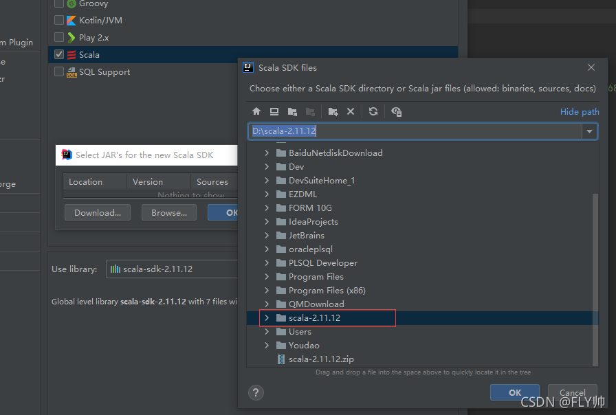Expand the scala-2.11.12 folder
This screenshot has height=415, width=616.
click(267, 318)
